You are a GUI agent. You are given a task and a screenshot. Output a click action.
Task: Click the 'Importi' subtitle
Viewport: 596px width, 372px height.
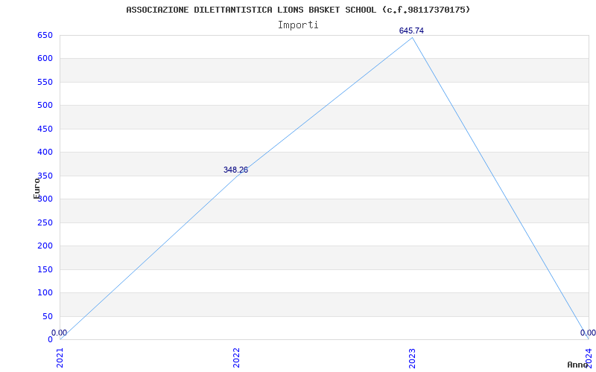tap(298, 25)
